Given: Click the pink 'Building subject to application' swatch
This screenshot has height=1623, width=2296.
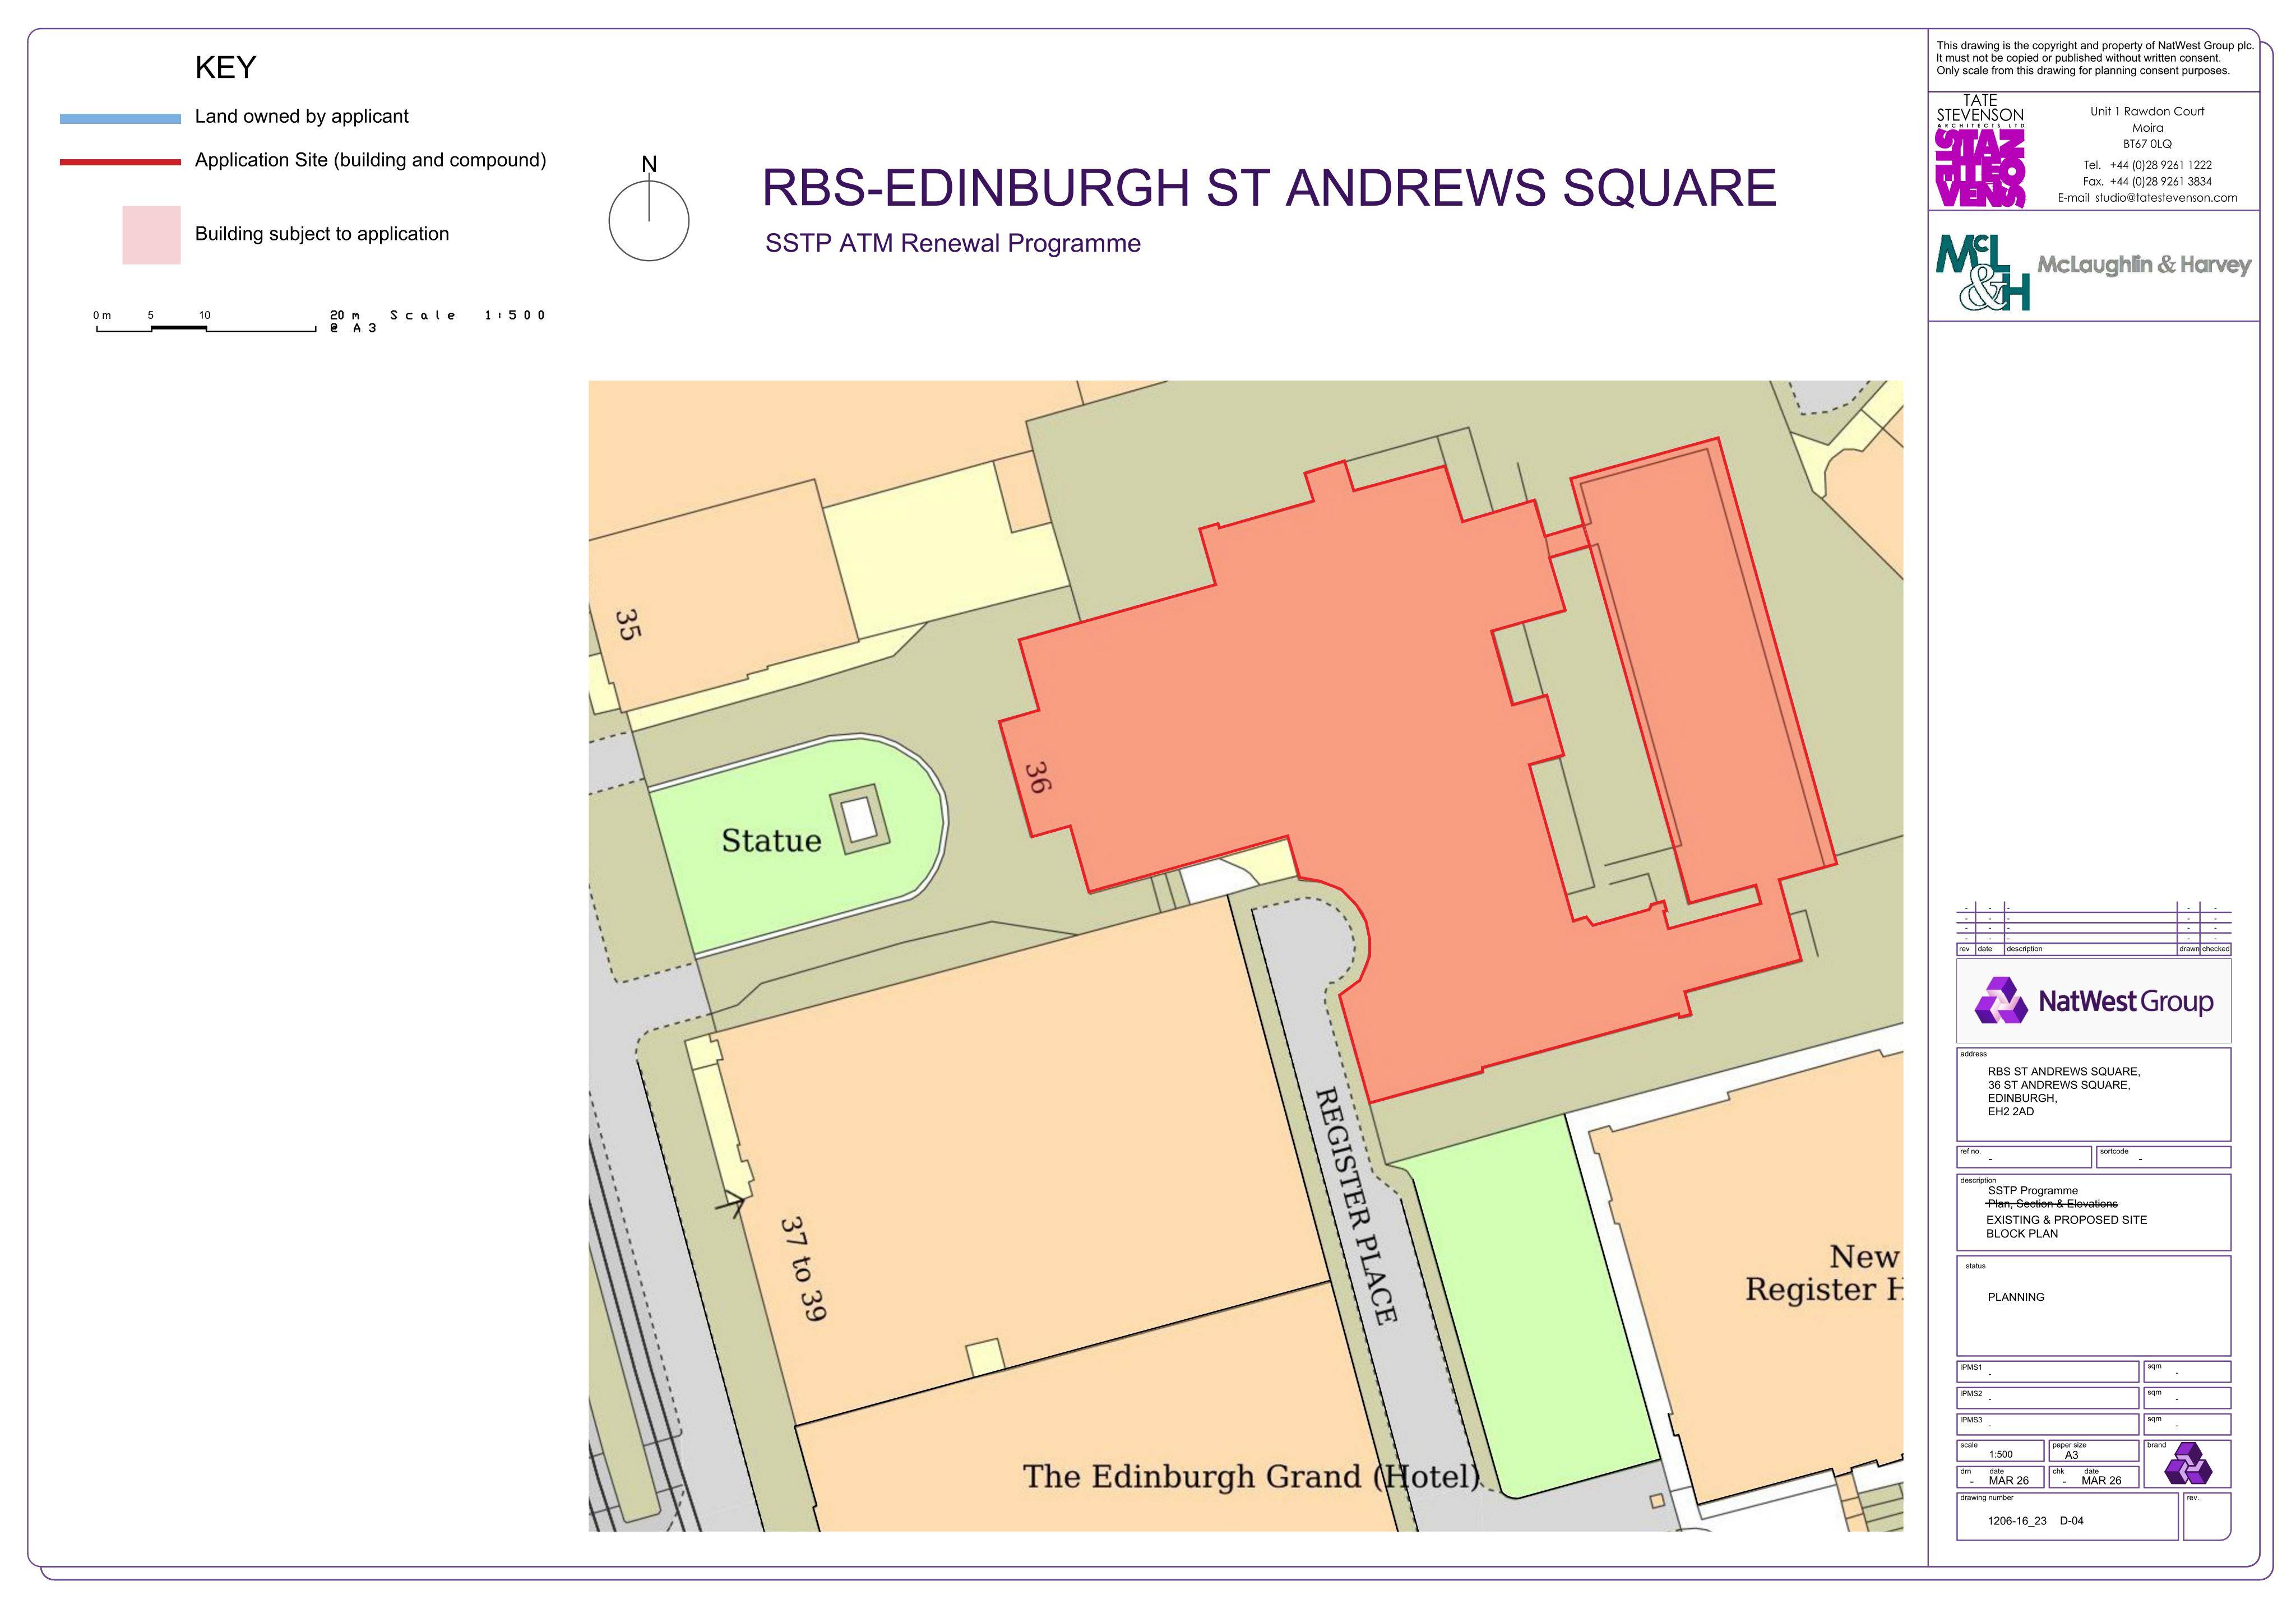Looking at the screenshot, I should (x=151, y=235).
